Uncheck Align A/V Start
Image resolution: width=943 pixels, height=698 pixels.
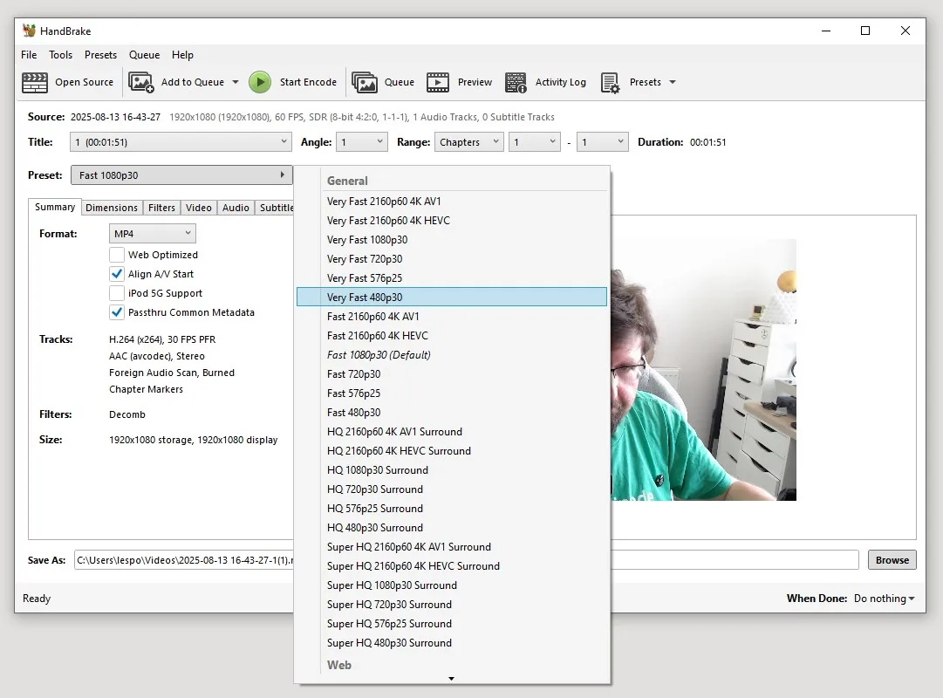[x=117, y=274]
